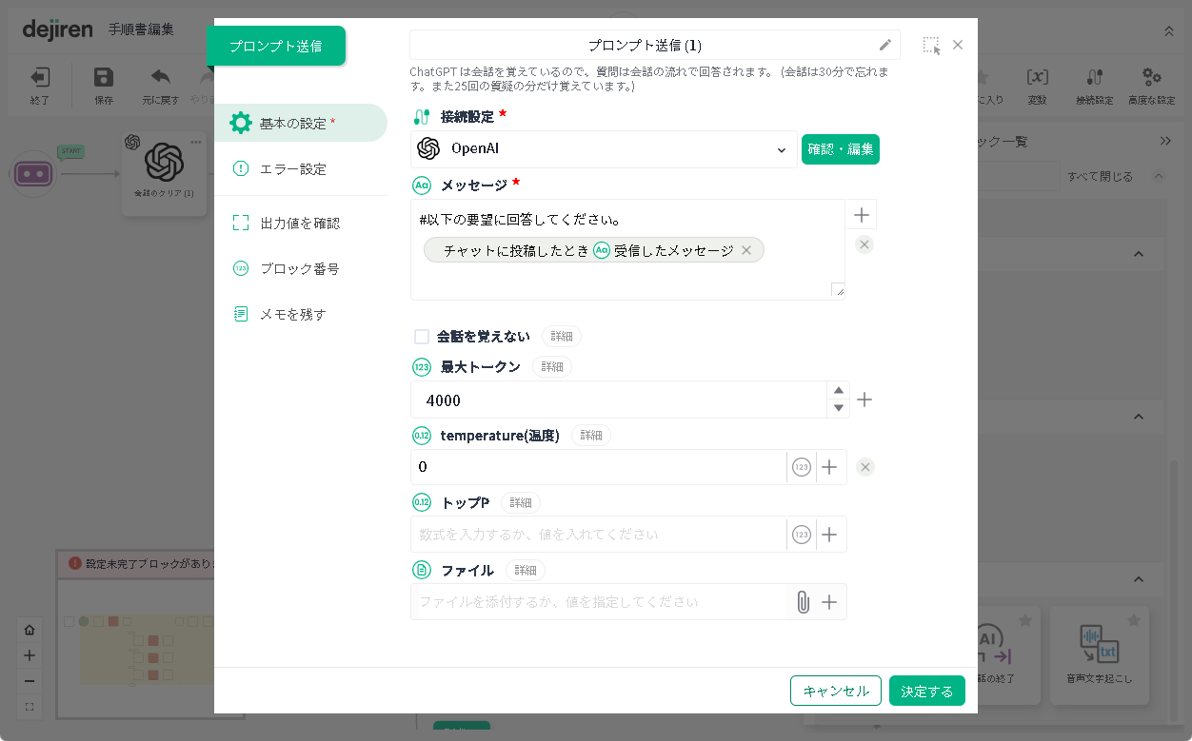The height and width of the screenshot is (741, 1192).
Task: Click the paperclip icon to attach file
Action: (x=803, y=602)
